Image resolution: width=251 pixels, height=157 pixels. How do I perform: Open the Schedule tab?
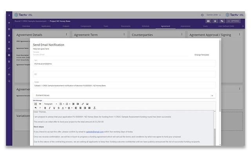click(146, 26)
